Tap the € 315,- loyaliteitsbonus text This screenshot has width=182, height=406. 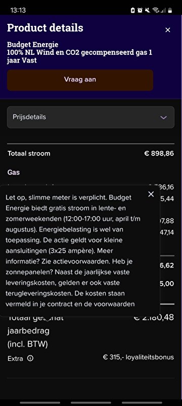point(139,357)
